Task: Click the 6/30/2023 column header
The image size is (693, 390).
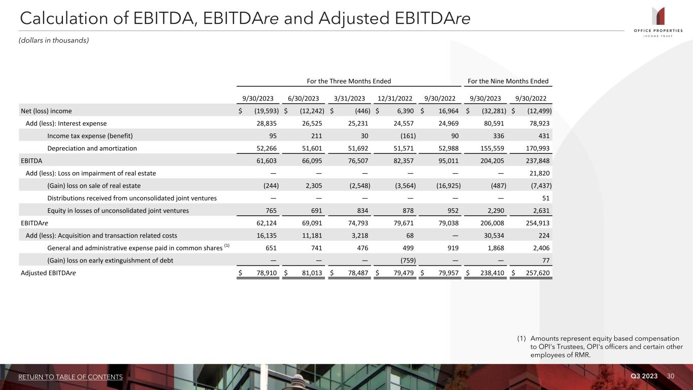Action: 303,99
